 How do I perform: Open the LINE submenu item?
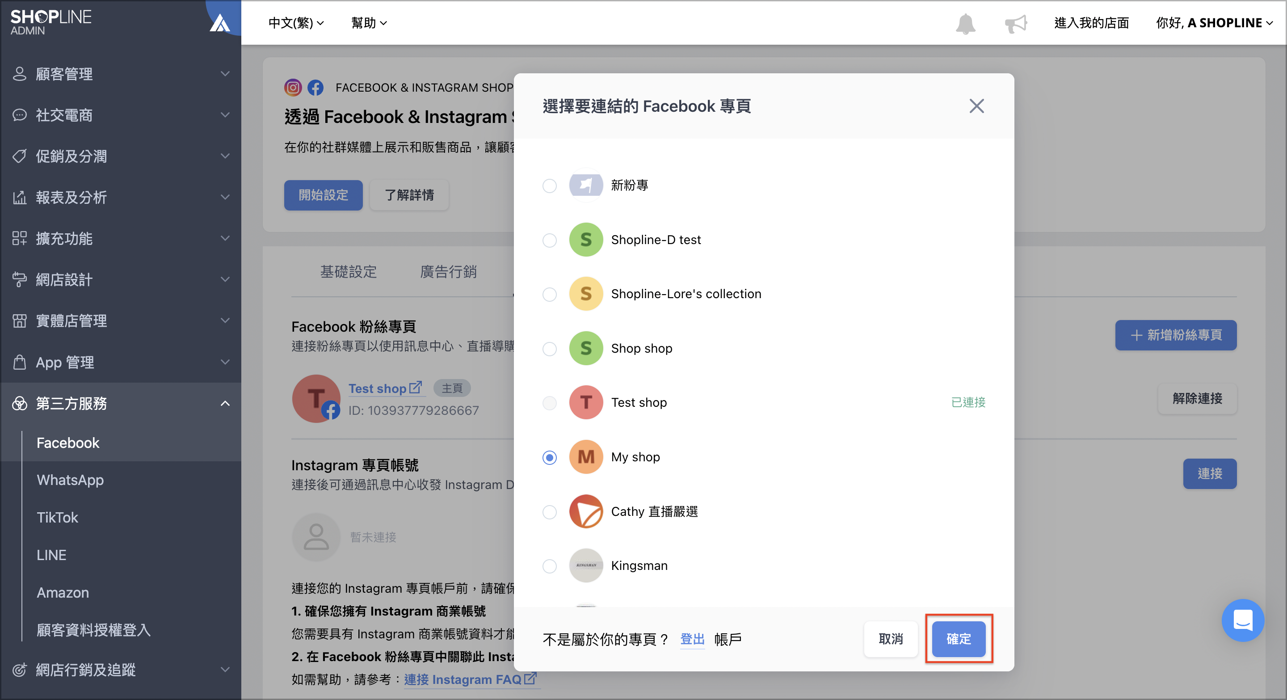click(51, 555)
